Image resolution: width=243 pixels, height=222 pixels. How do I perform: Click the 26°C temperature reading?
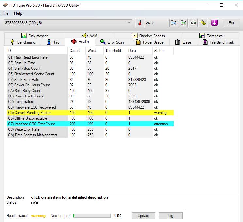click(150, 23)
